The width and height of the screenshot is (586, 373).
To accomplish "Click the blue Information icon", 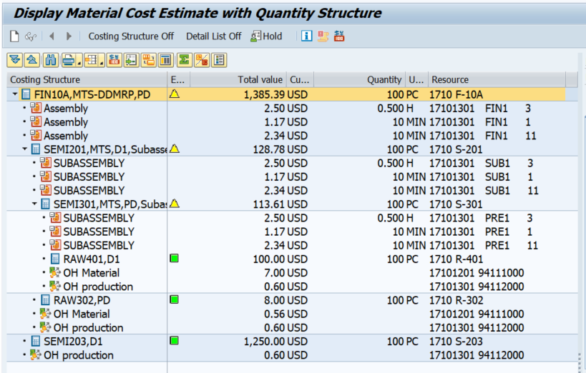I will click(x=306, y=36).
